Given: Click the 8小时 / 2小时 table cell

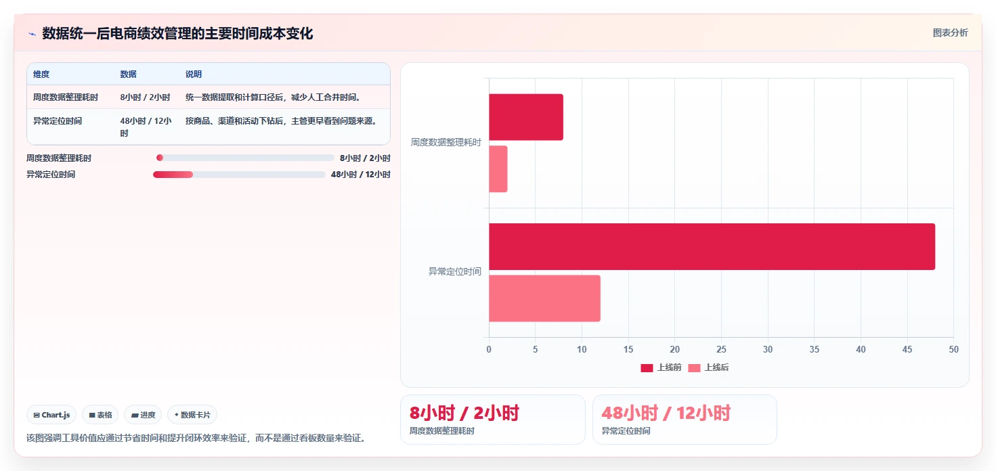Looking at the screenshot, I should point(146,97).
